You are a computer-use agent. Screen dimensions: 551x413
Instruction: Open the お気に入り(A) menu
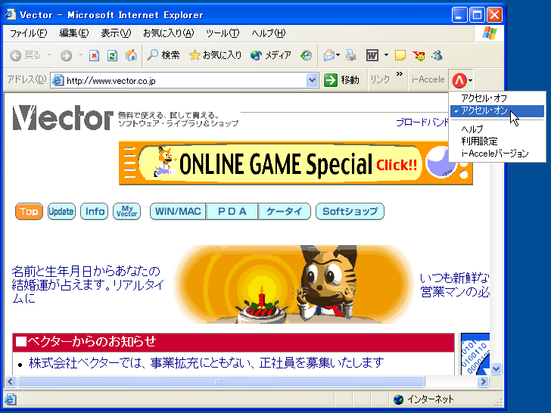(168, 33)
